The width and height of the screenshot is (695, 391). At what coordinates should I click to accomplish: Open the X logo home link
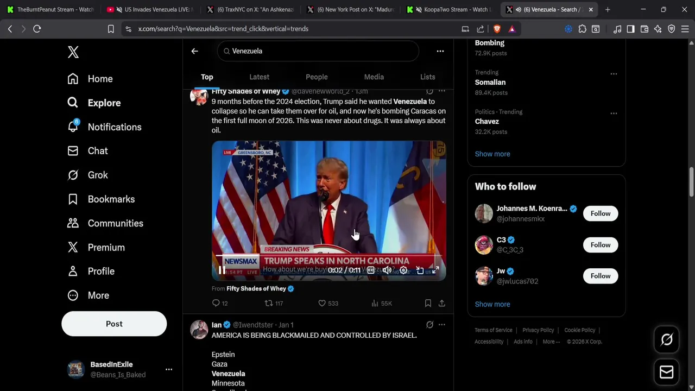[x=73, y=52]
